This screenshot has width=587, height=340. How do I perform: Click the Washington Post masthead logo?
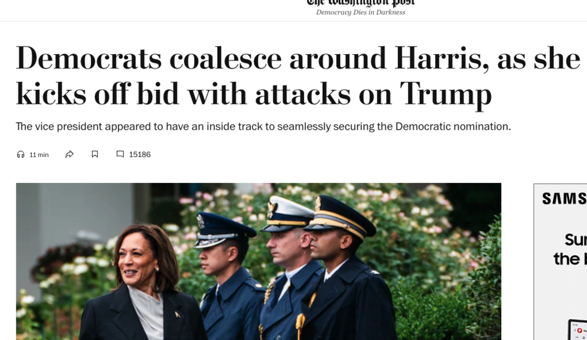point(361,3)
